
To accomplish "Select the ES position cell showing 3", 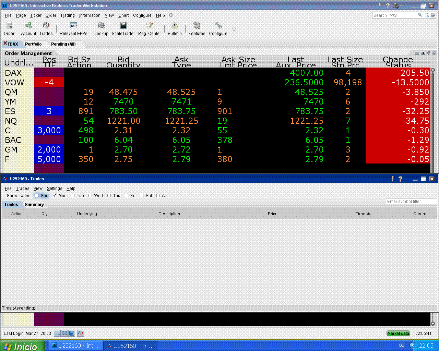I will (x=49, y=111).
